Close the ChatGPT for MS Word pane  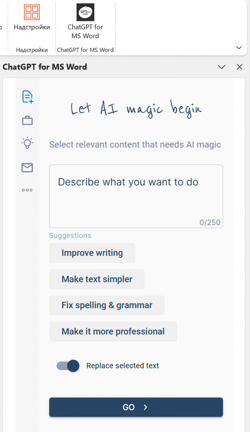pyautogui.click(x=240, y=67)
